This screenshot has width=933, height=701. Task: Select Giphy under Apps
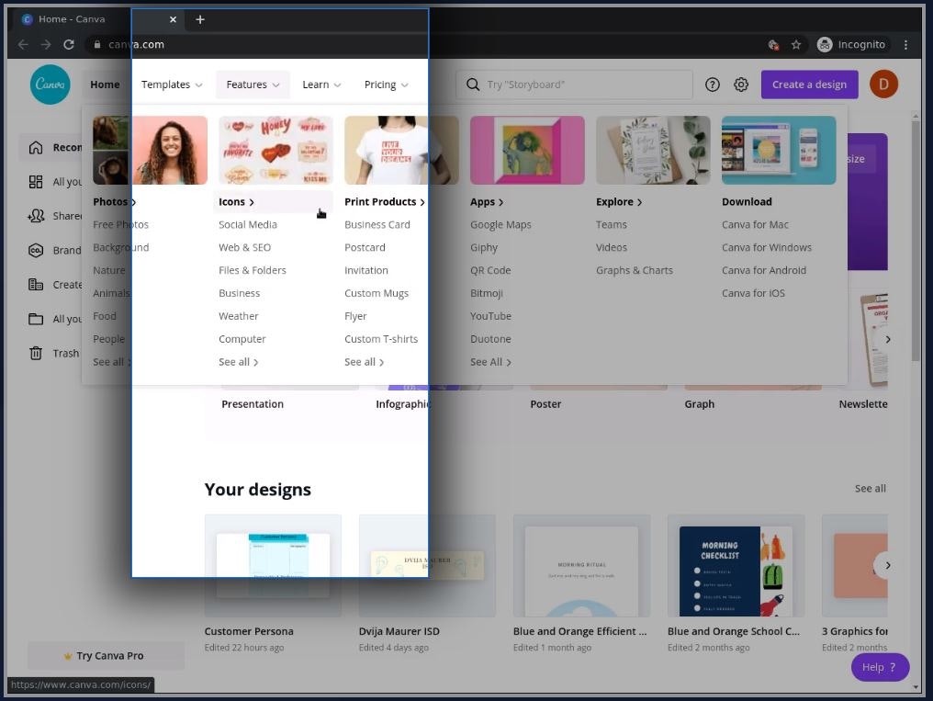click(x=484, y=247)
